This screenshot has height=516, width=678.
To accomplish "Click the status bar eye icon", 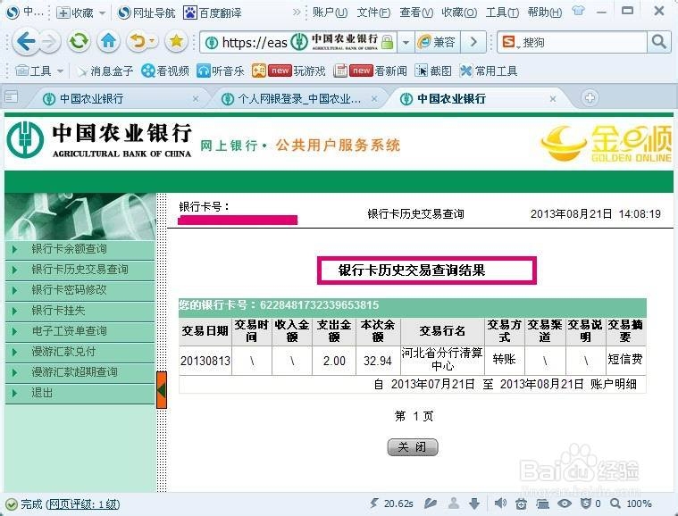I will point(565,504).
